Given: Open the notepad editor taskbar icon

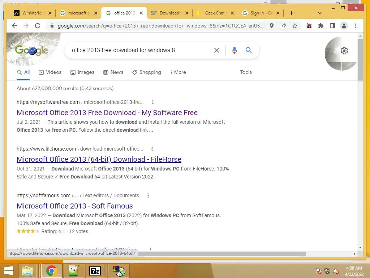Looking at the screenshot, I should click(x=74, y=271).
